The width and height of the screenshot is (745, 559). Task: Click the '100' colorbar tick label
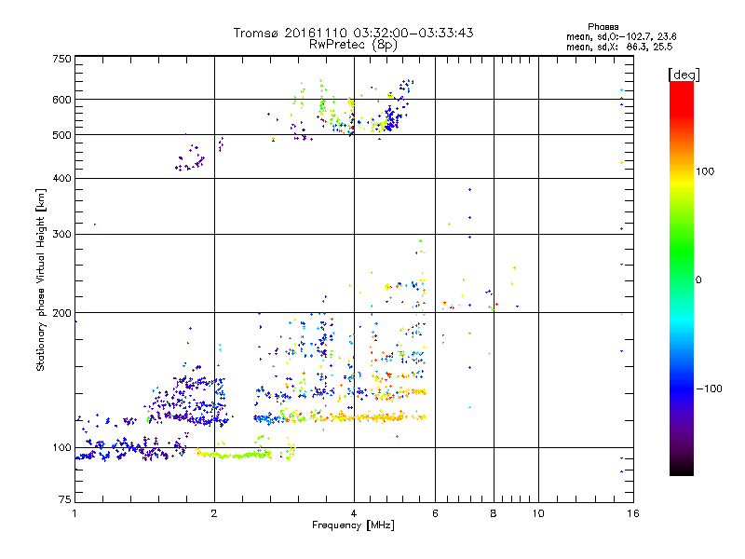pyautogui.click(x=705, y=171)
